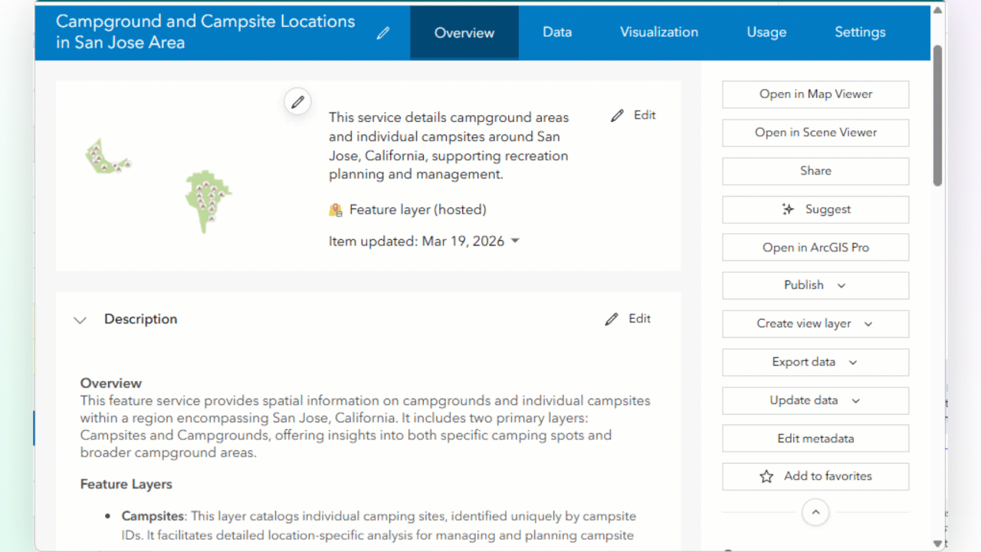981x552 pixels.
Task: Click the Edit pencil beside the Description heading
Action: tap(612, 318)
